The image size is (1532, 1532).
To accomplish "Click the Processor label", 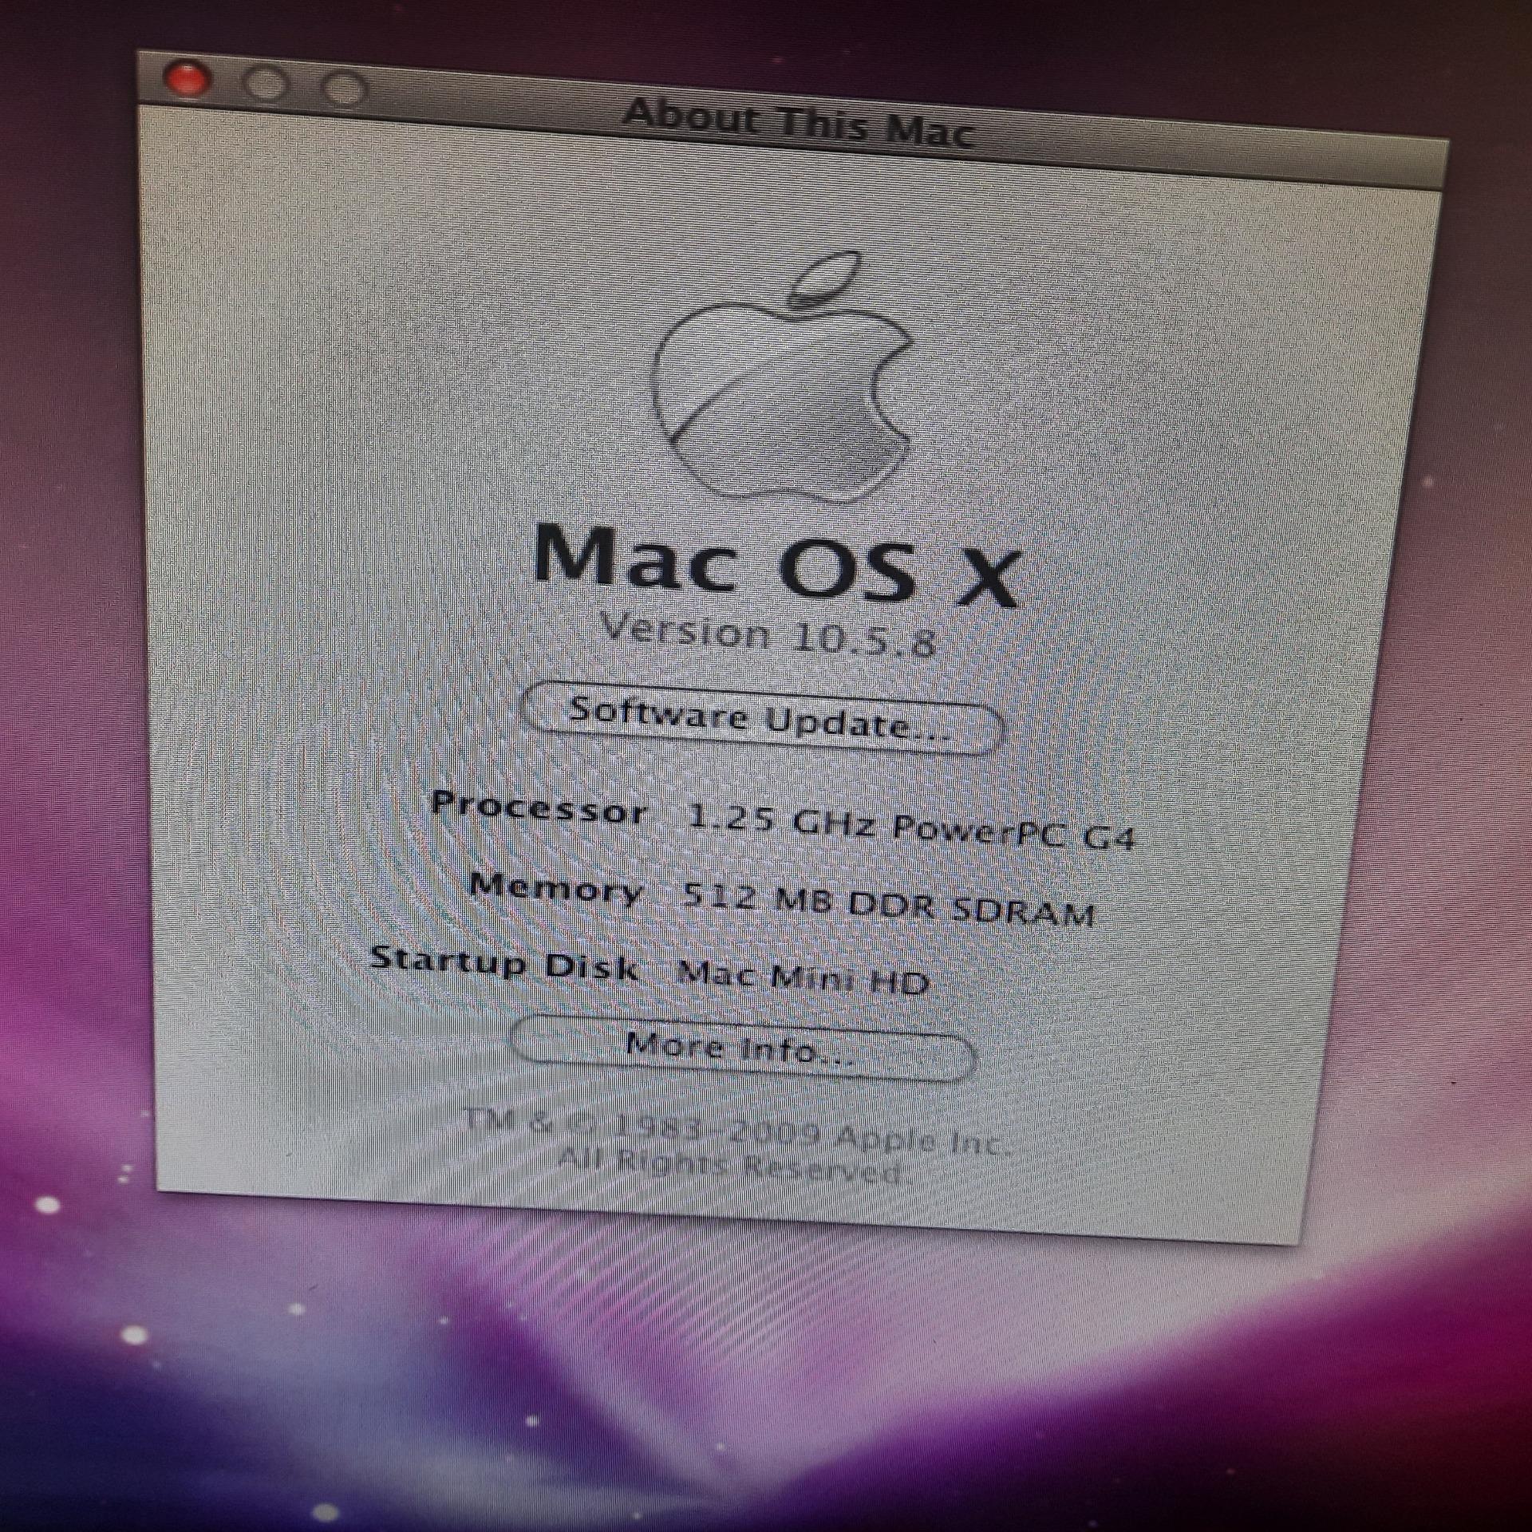I will click(539, 807).
